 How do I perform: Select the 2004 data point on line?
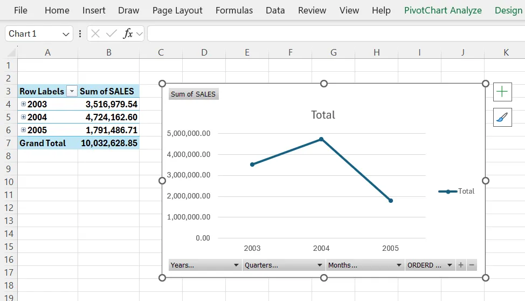[x=321, y=139]
